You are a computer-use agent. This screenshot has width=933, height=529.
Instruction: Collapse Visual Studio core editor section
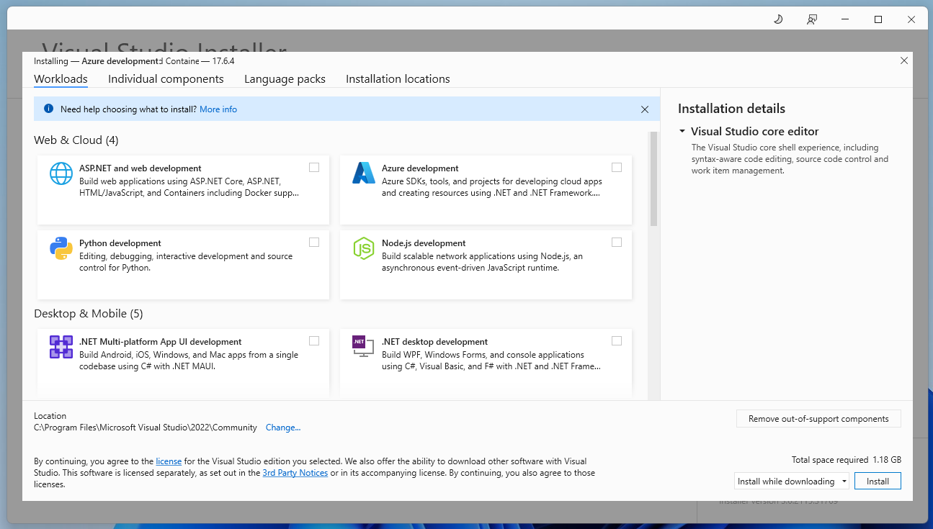(x=682, y=132)
